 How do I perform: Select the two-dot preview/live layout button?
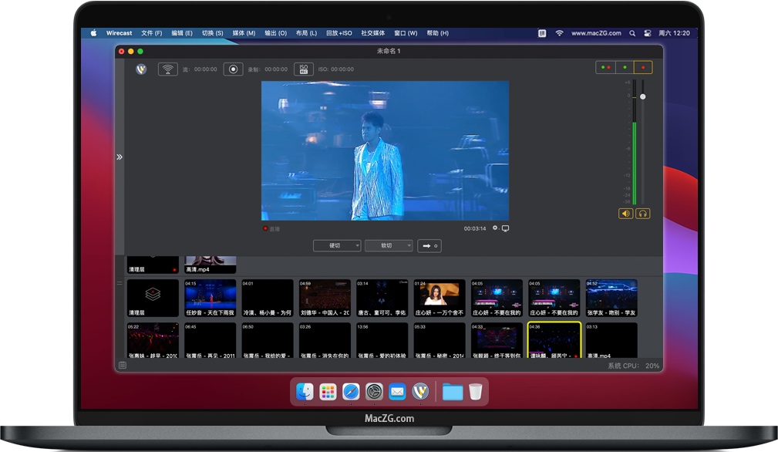[x=605, y=68]
